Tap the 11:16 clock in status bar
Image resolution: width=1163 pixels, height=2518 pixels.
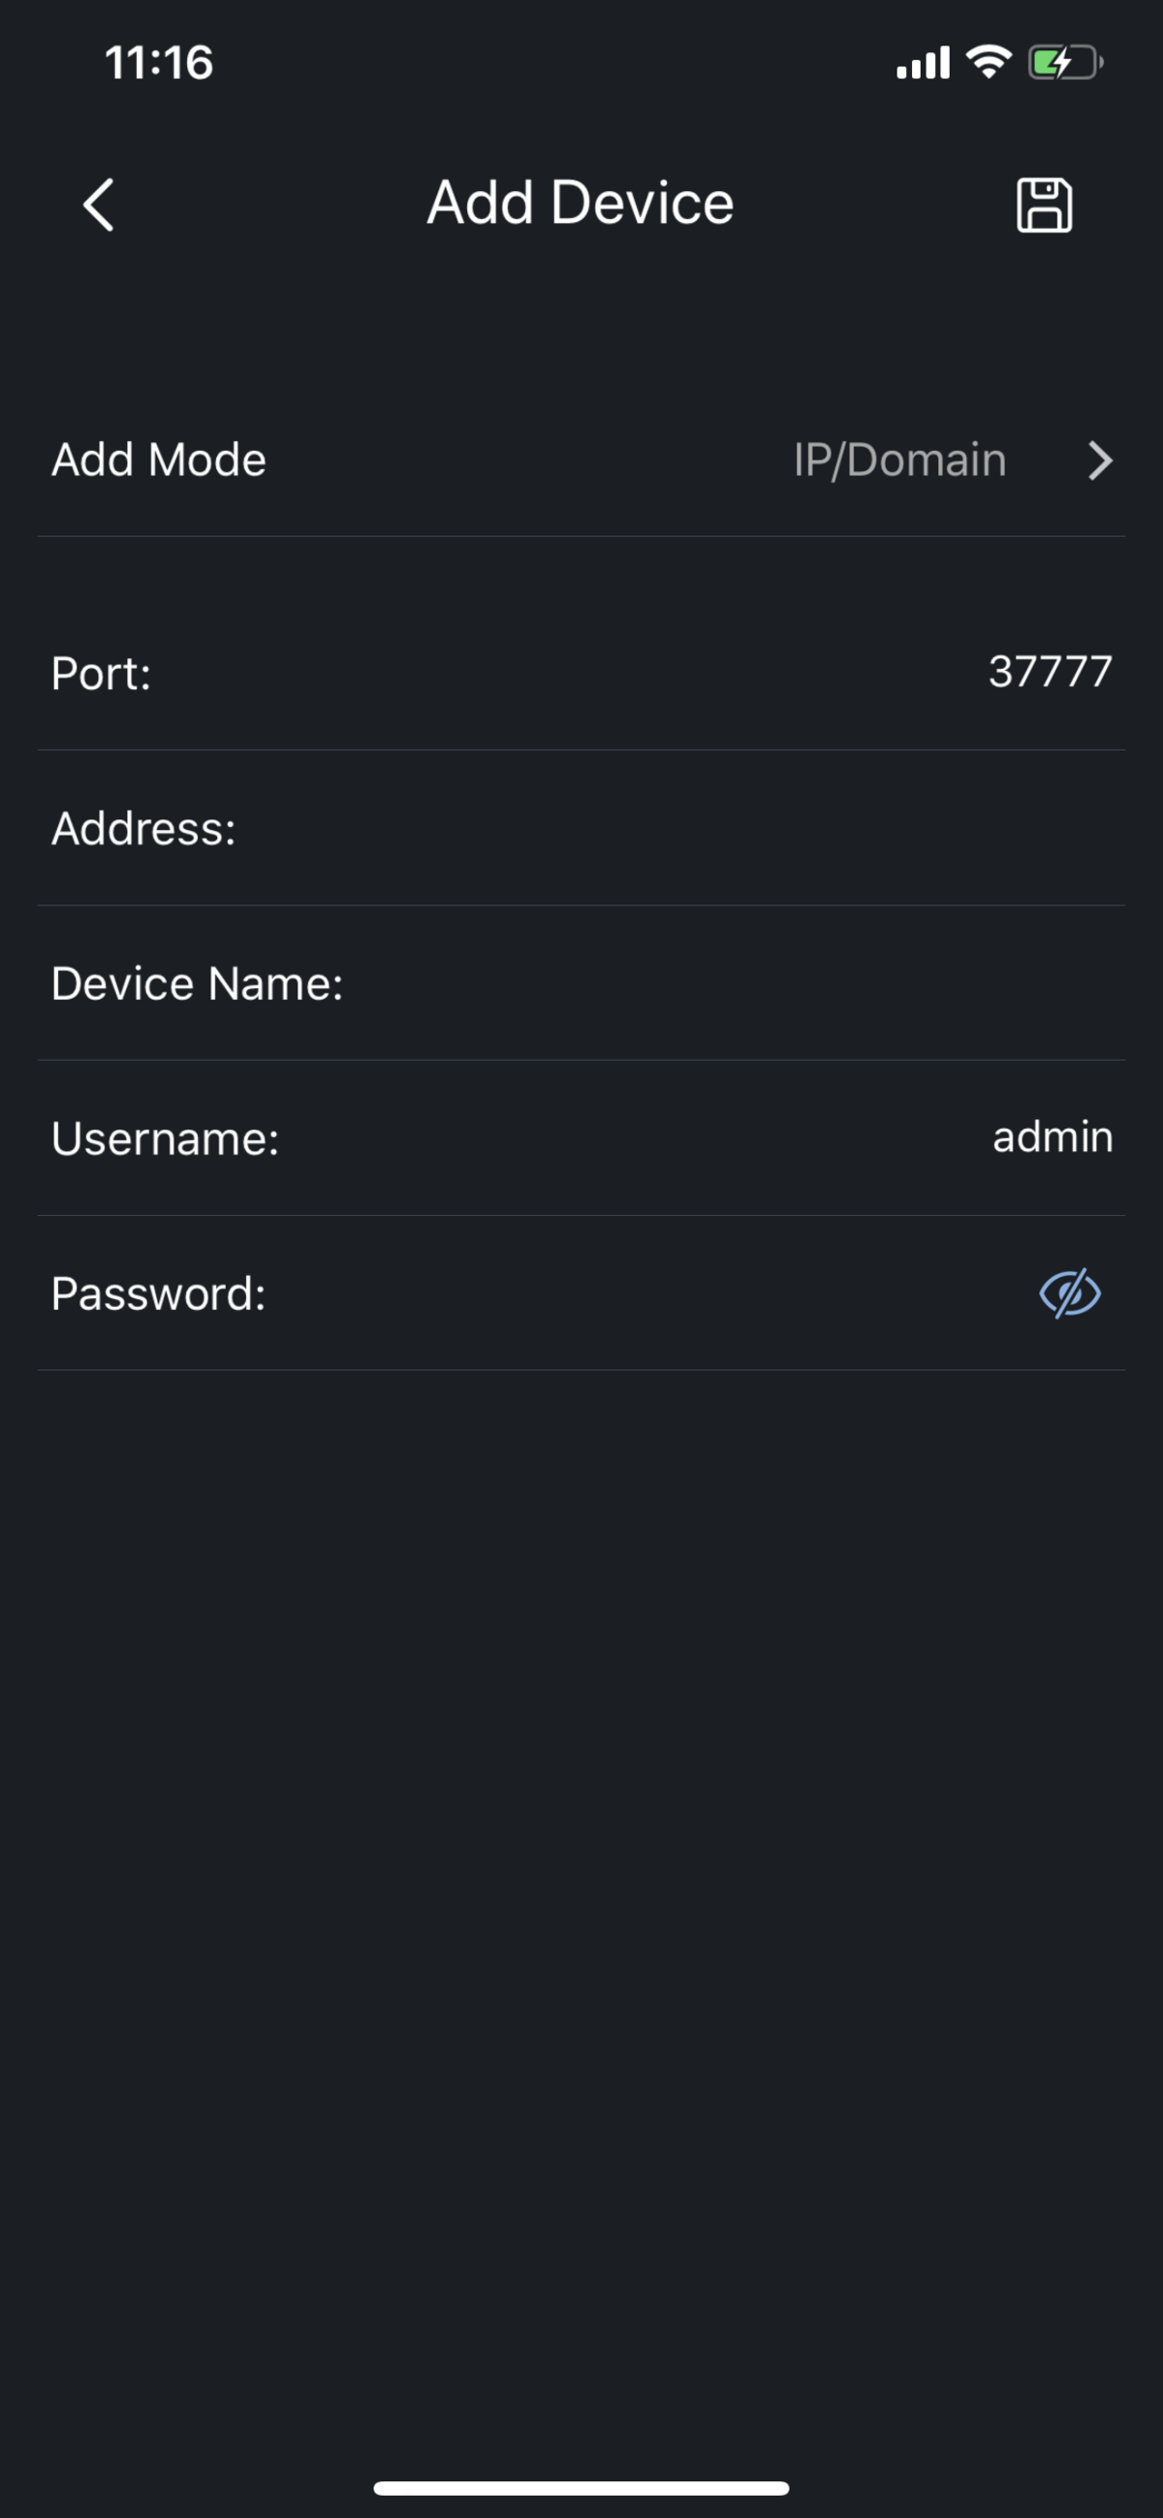pos(158,63)
